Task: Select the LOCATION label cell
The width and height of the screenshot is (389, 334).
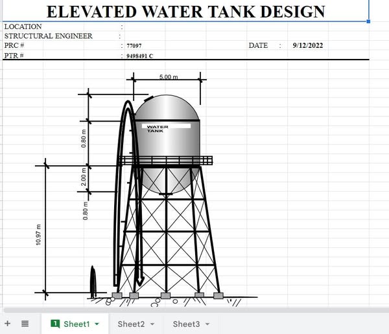Action: coord(23,27)
